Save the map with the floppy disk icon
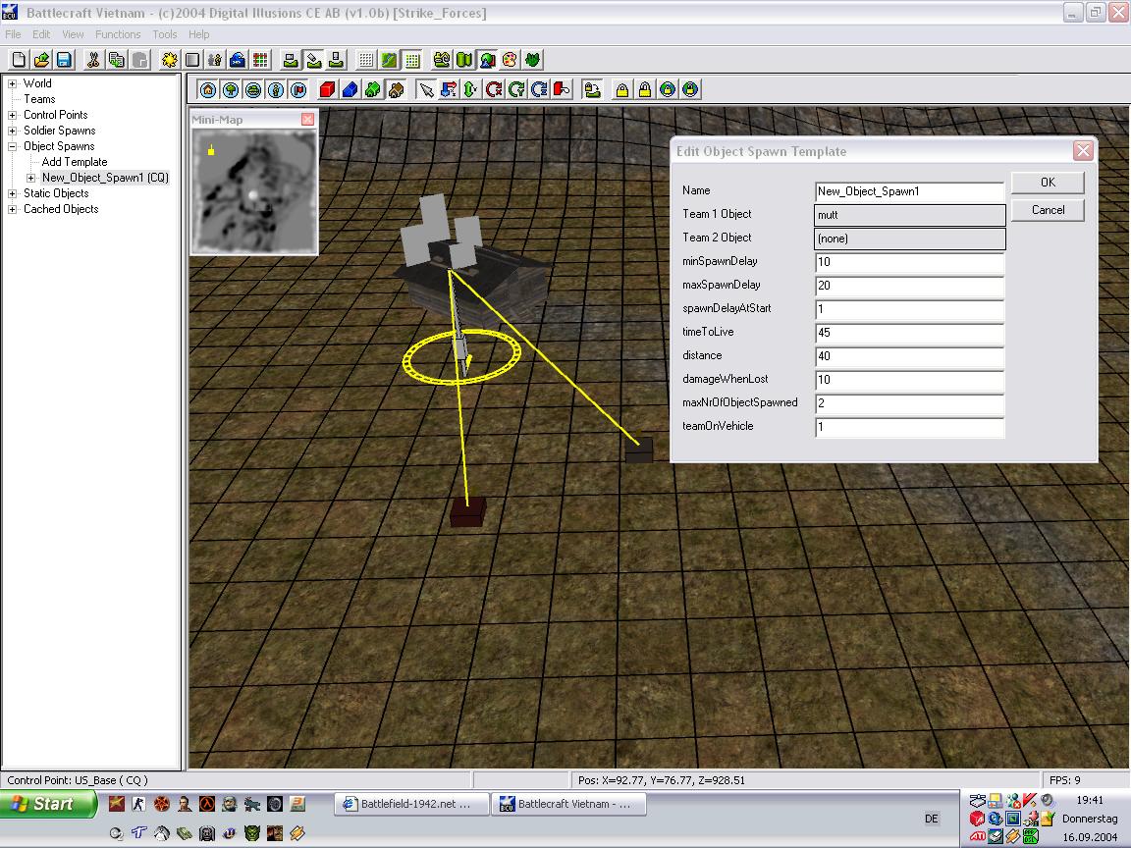The height and width of the screenshot is (848, 1131). (x=64, y=60)
